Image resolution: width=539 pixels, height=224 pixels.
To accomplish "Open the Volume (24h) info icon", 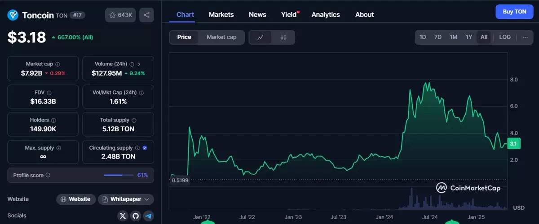I will pos(132,64).
